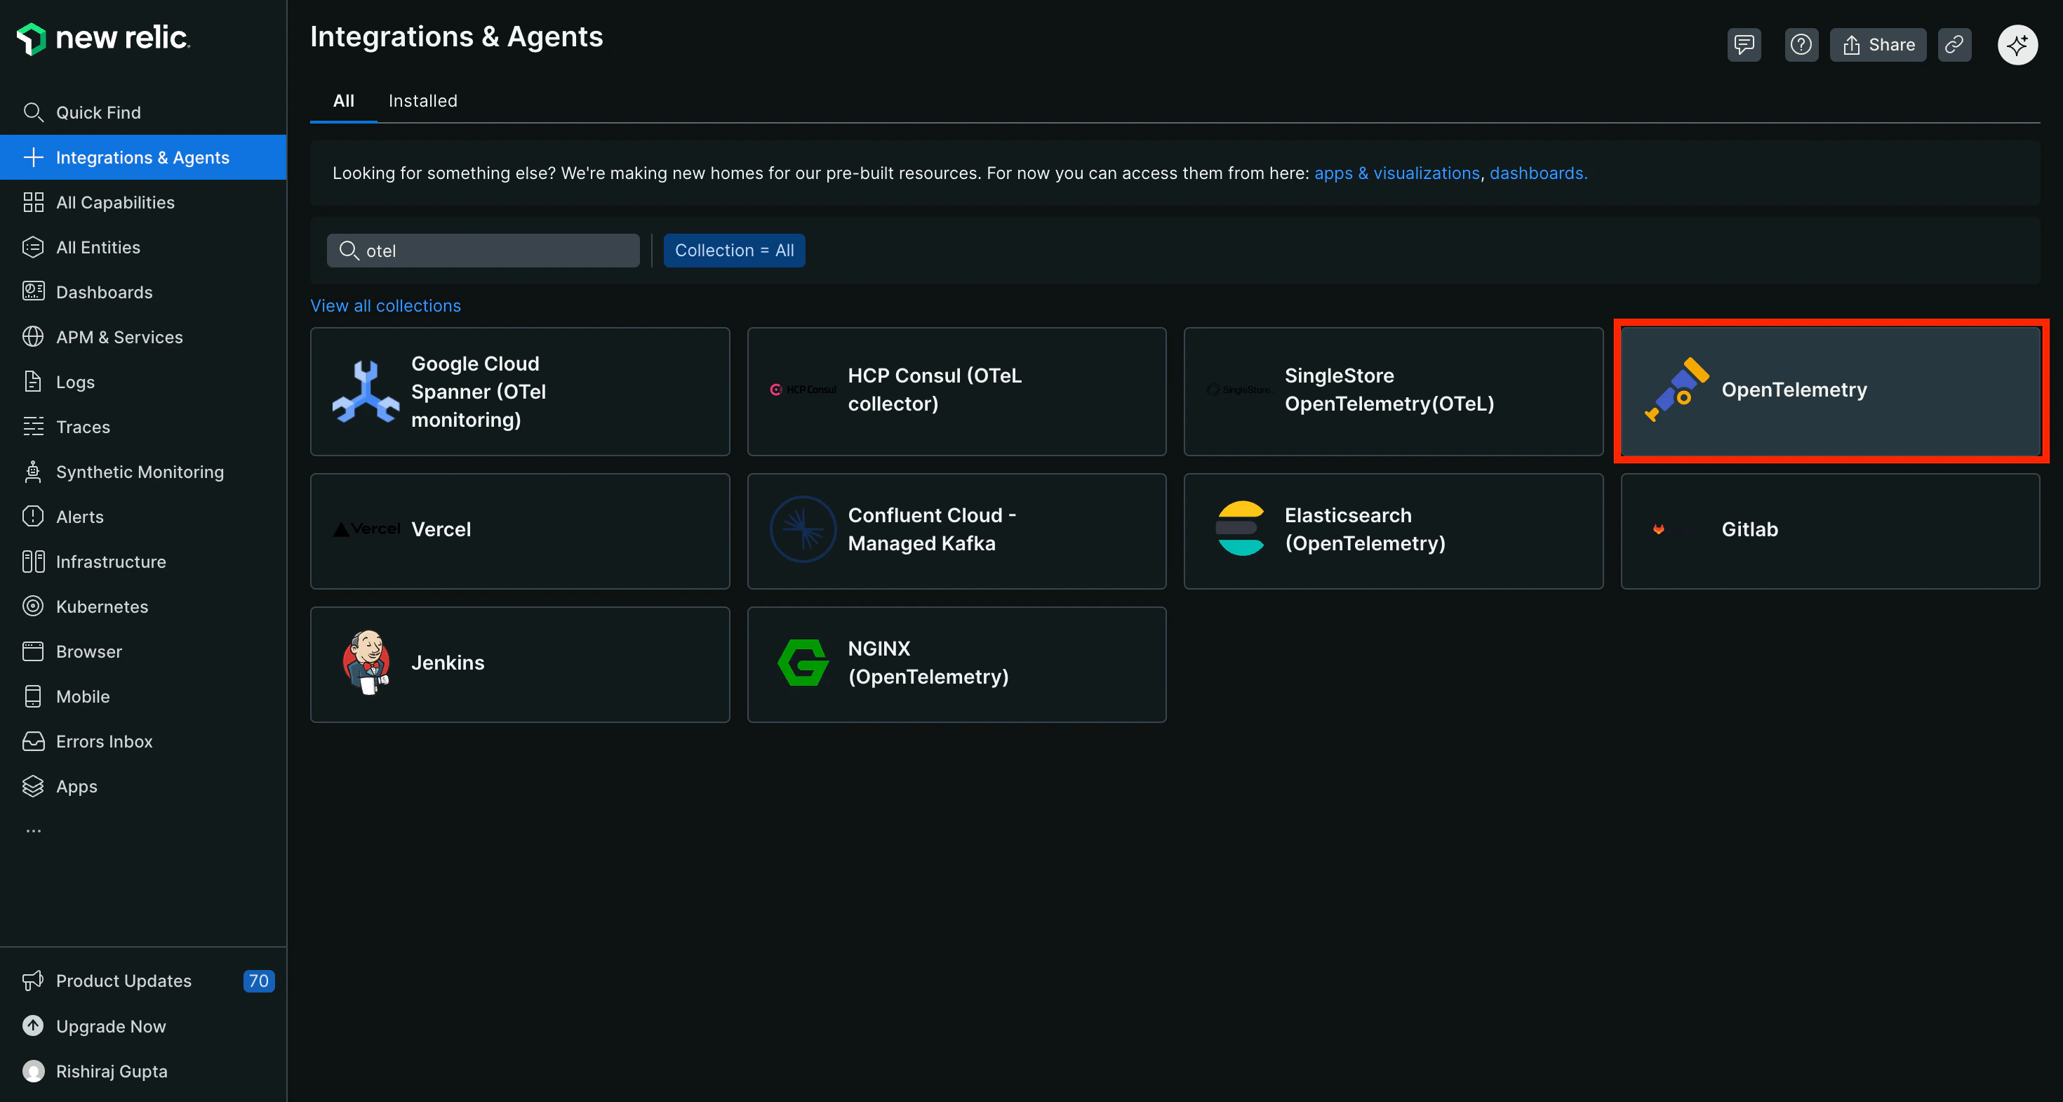Screen dimensions: 2063x1102
Task: Open Browser icon in sidebar
Action: (x=33, y=650)
